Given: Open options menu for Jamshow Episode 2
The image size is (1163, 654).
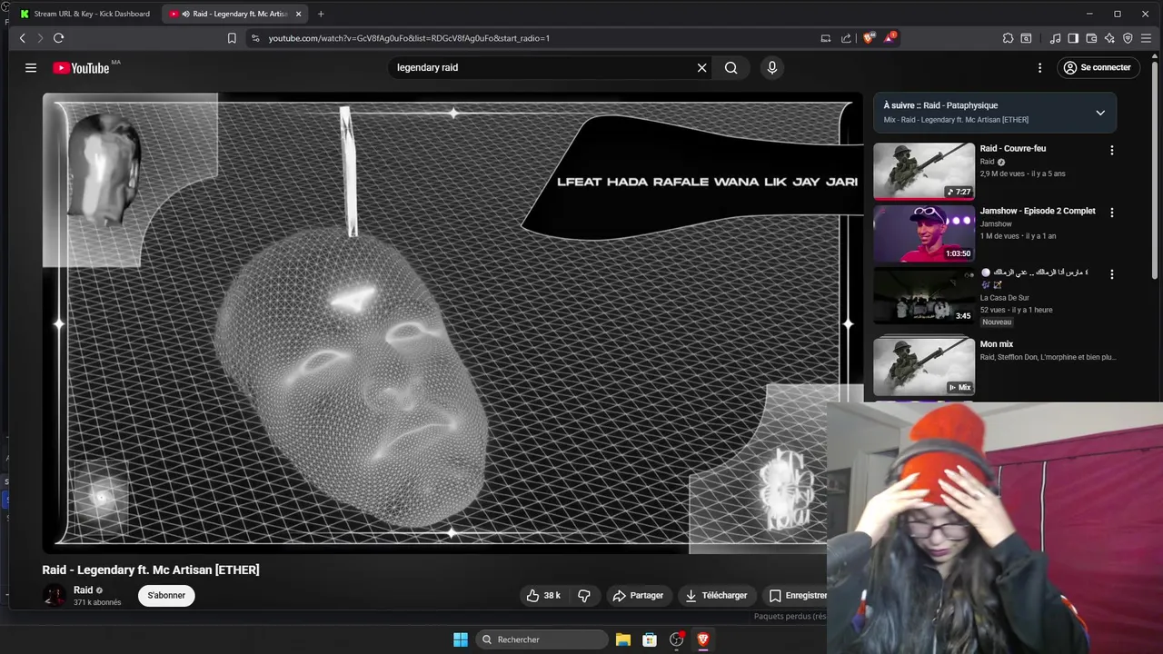Looking at the screenshot, I should (1111, 213).
